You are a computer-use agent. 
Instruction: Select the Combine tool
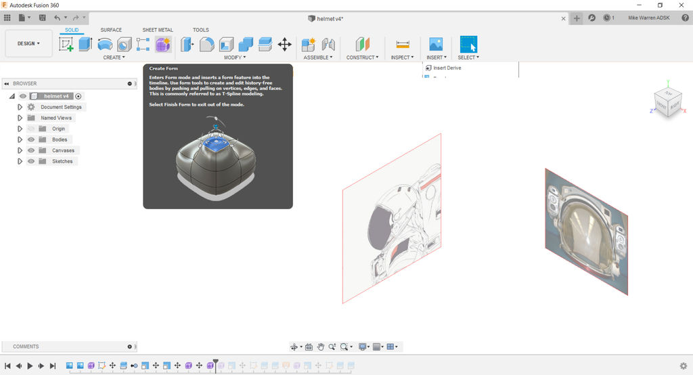tap(246, 44)
